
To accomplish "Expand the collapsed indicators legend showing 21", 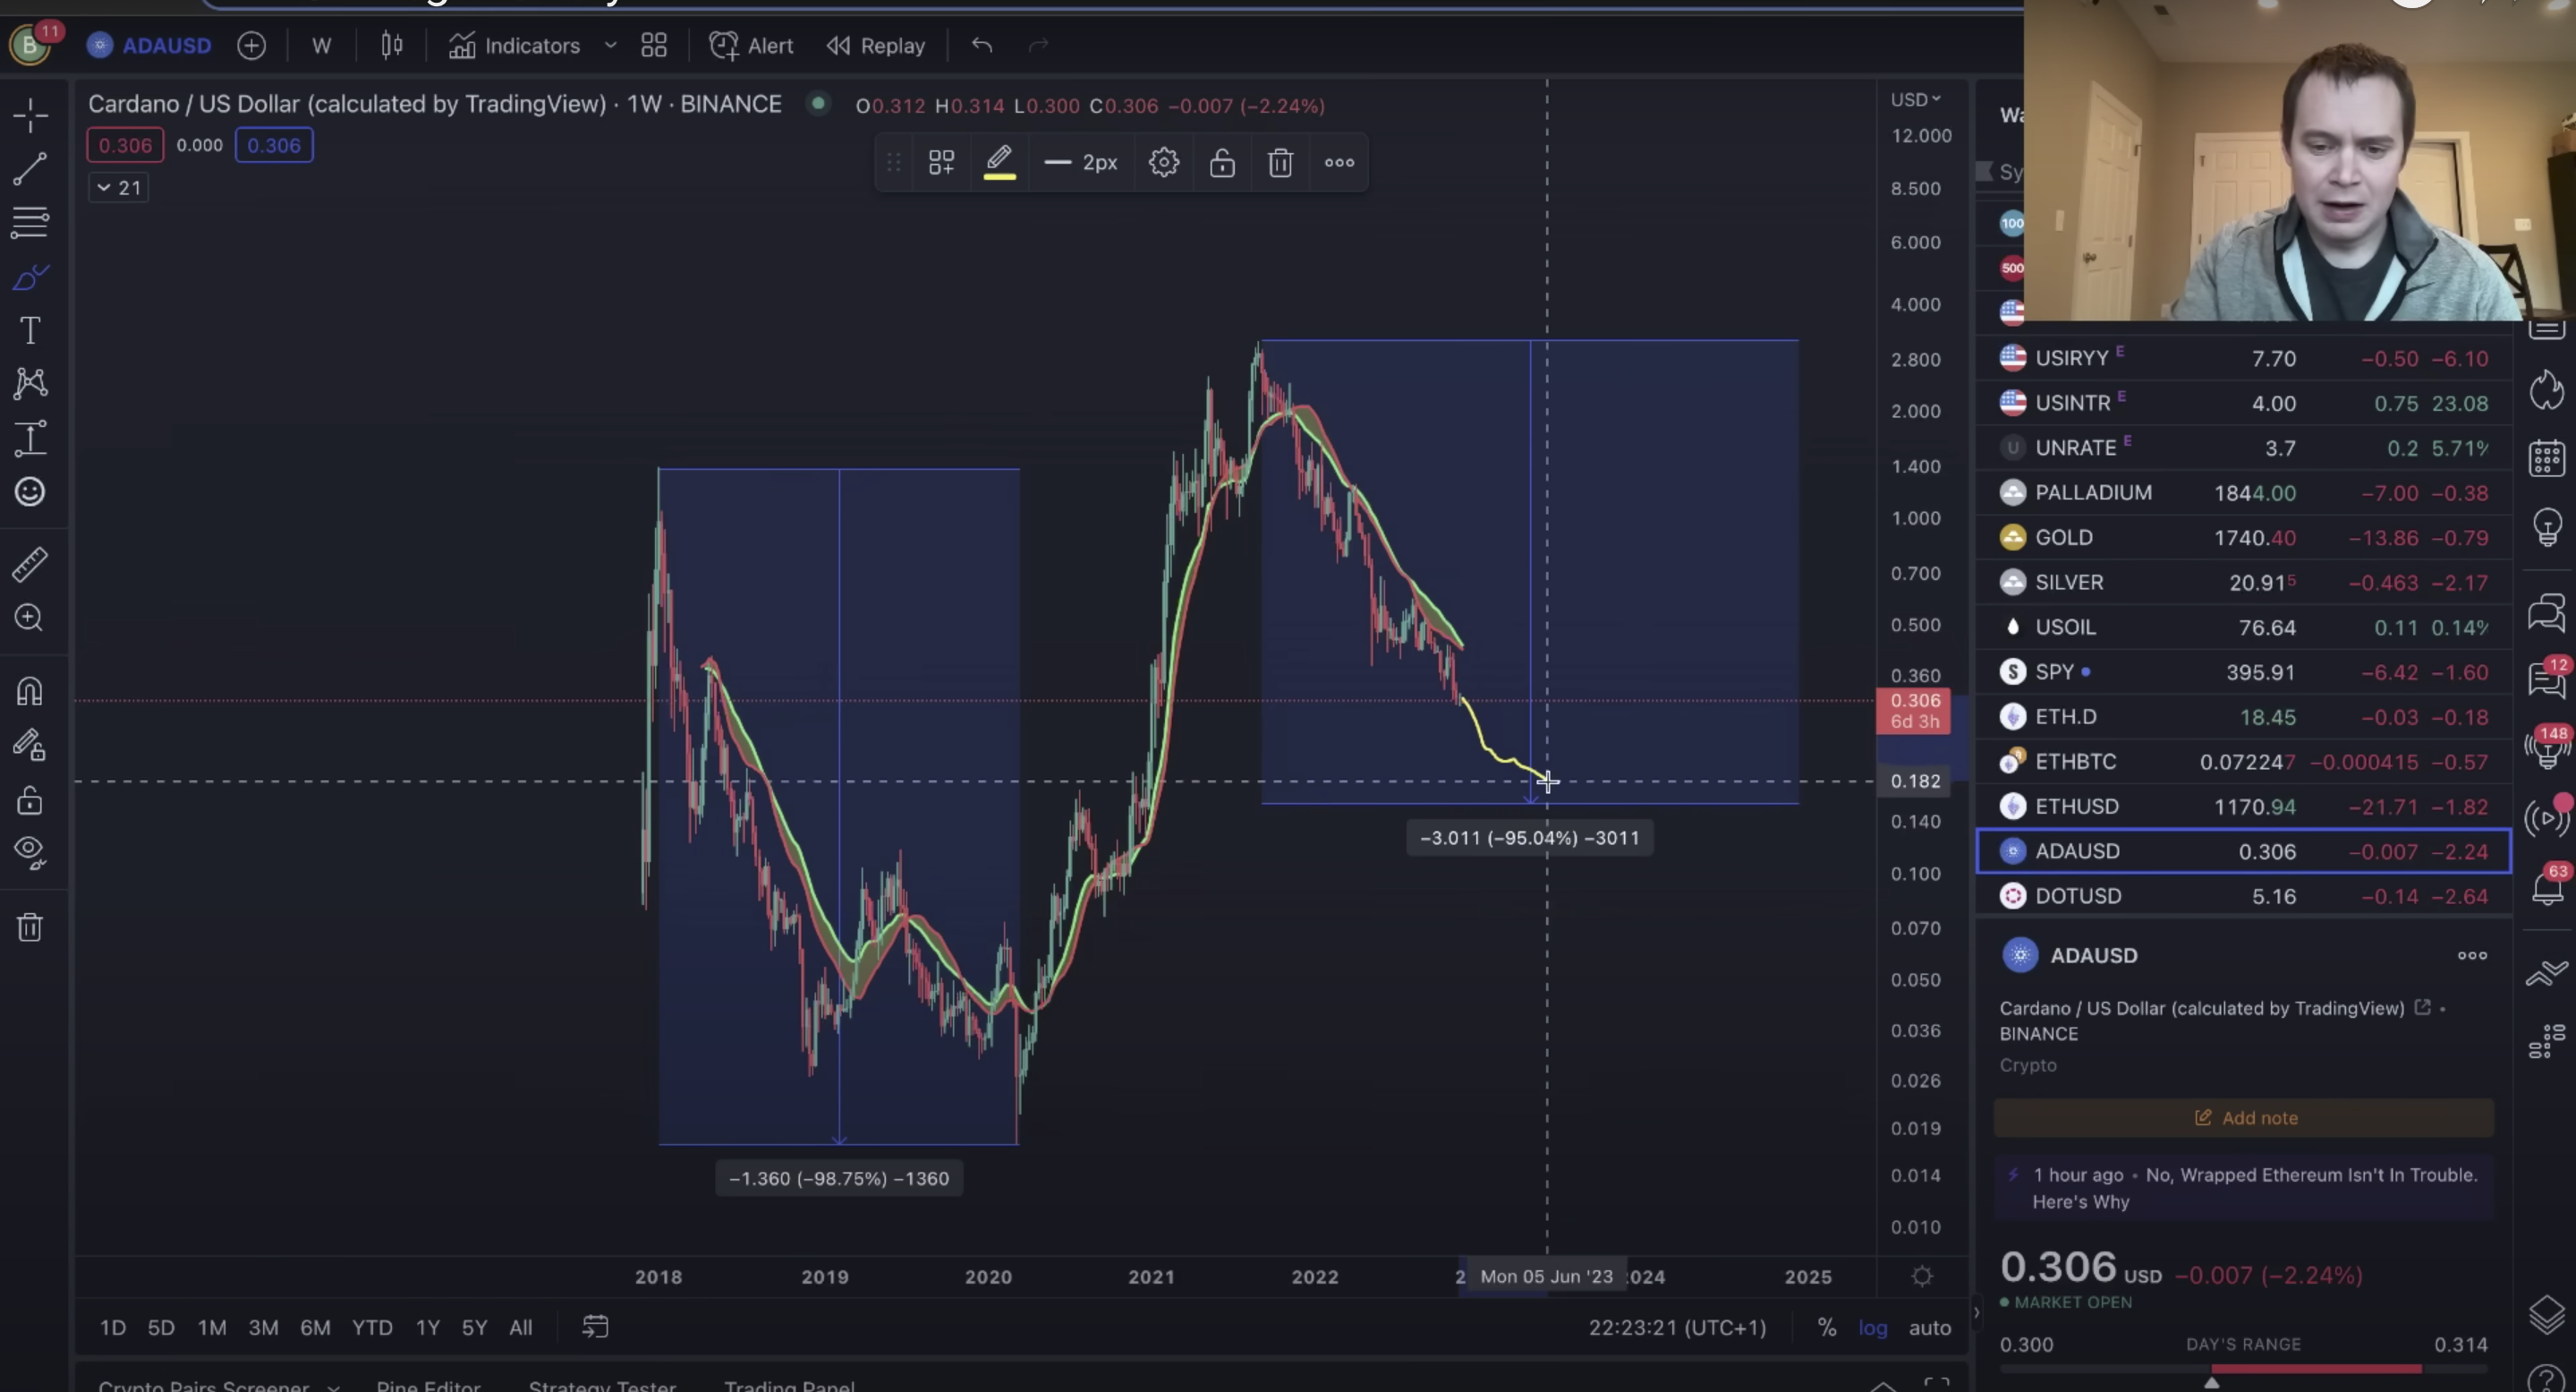I will [119, 187].
